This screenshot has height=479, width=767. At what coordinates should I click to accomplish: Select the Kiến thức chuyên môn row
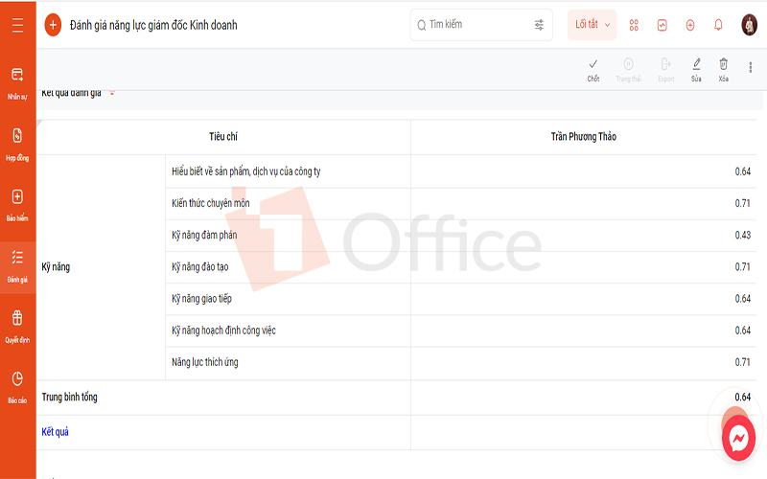[461, 203]
